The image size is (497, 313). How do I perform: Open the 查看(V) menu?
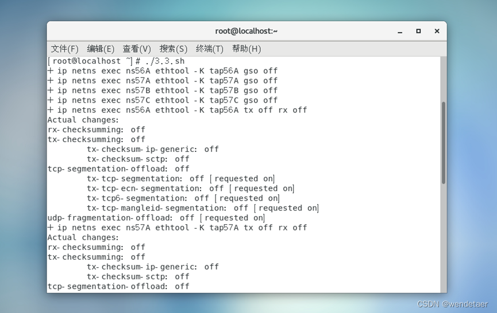[137, 49]
